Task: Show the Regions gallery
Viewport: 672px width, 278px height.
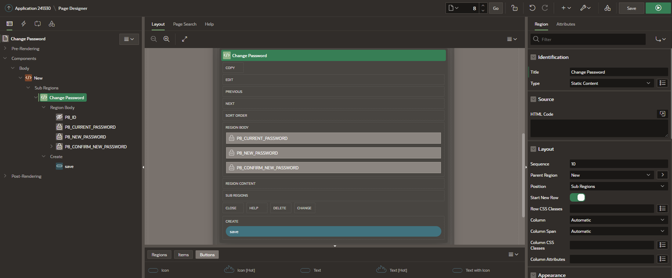Action: (x=159, y=255)
